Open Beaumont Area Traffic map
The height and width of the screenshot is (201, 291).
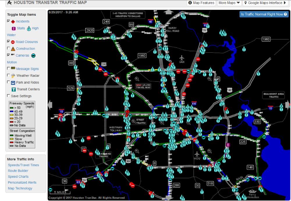pos(274,95)
